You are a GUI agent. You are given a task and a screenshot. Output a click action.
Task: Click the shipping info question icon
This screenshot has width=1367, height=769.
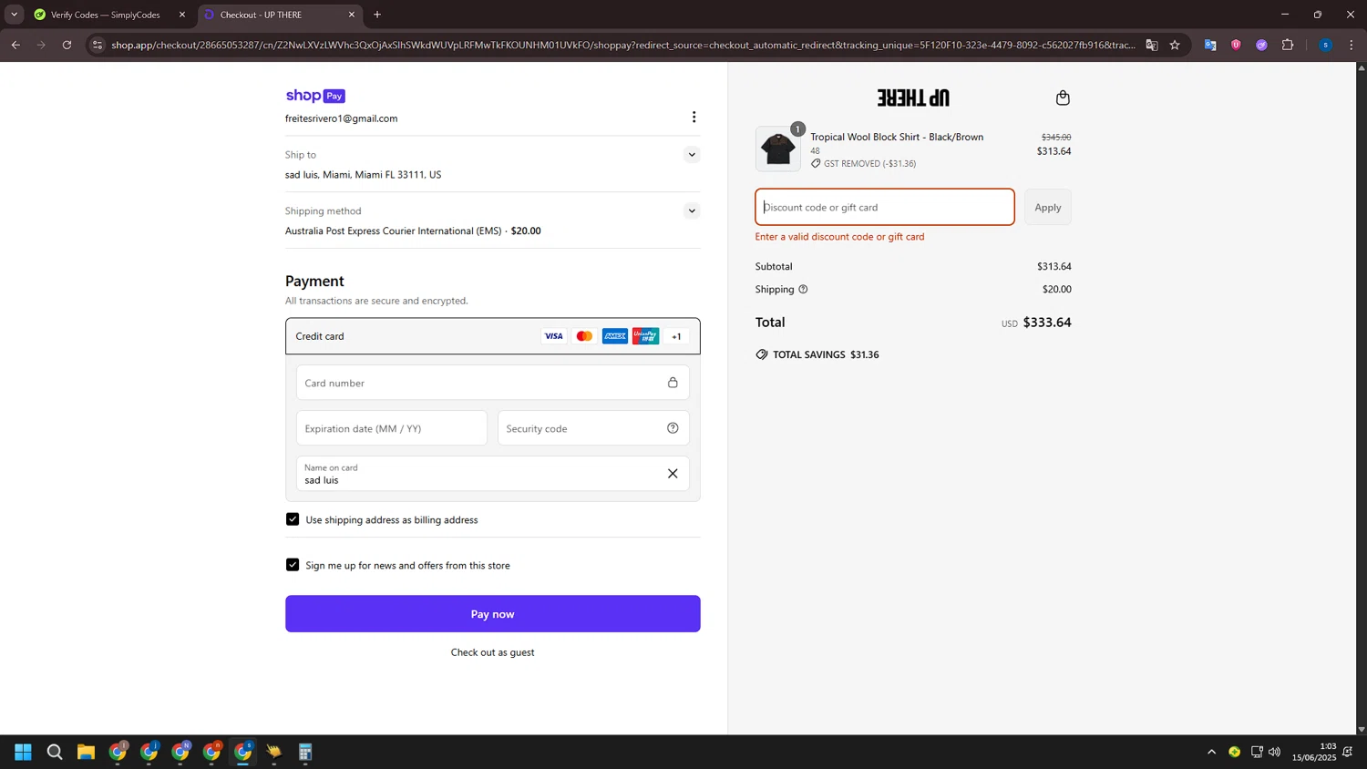click(x=803, y=290)
